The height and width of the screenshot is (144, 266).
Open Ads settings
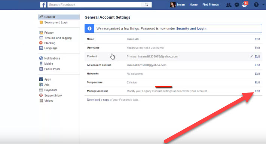47,85
